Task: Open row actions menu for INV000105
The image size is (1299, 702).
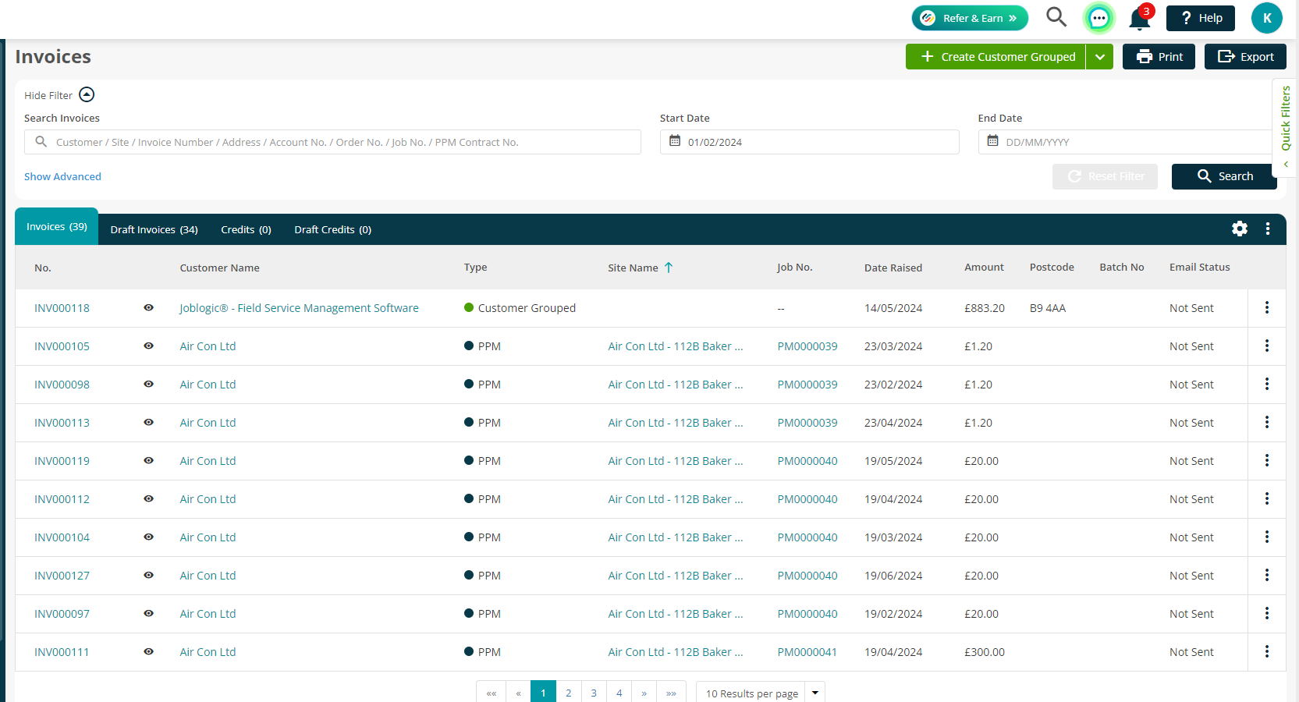Action: [1267, 346]
